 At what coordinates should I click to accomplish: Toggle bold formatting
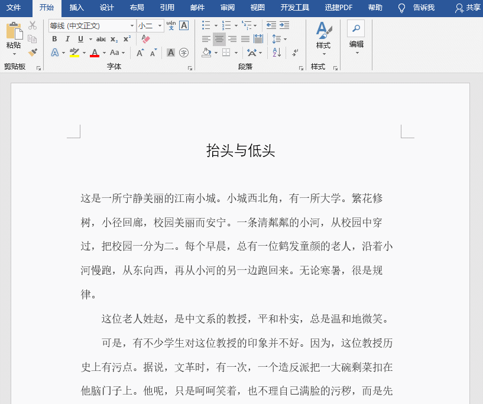(x=54, y=38)
